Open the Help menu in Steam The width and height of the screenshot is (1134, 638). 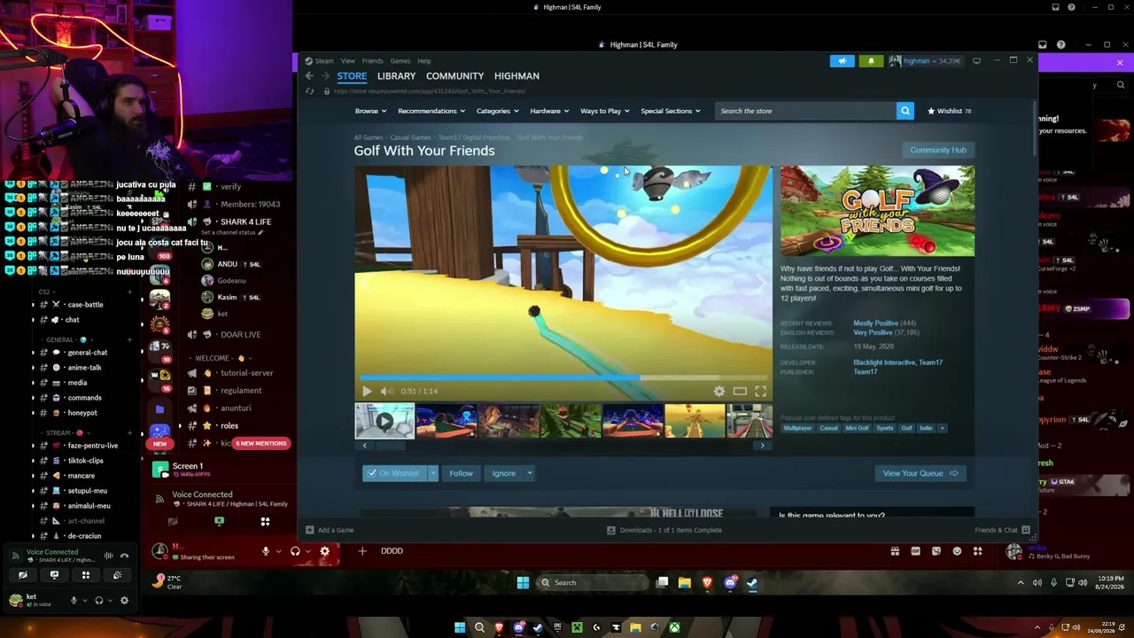(x=424, y=61)
